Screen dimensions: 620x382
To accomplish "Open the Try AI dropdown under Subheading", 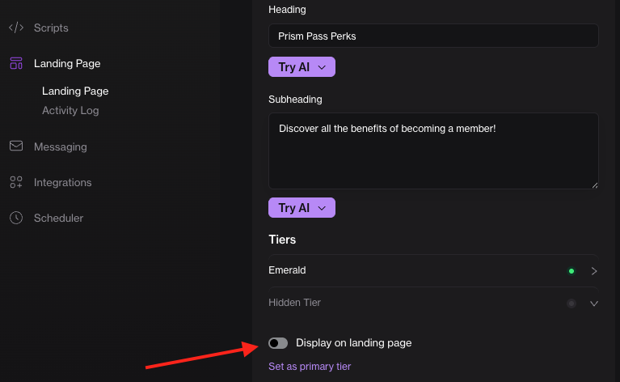I will (x=302, y=208).
